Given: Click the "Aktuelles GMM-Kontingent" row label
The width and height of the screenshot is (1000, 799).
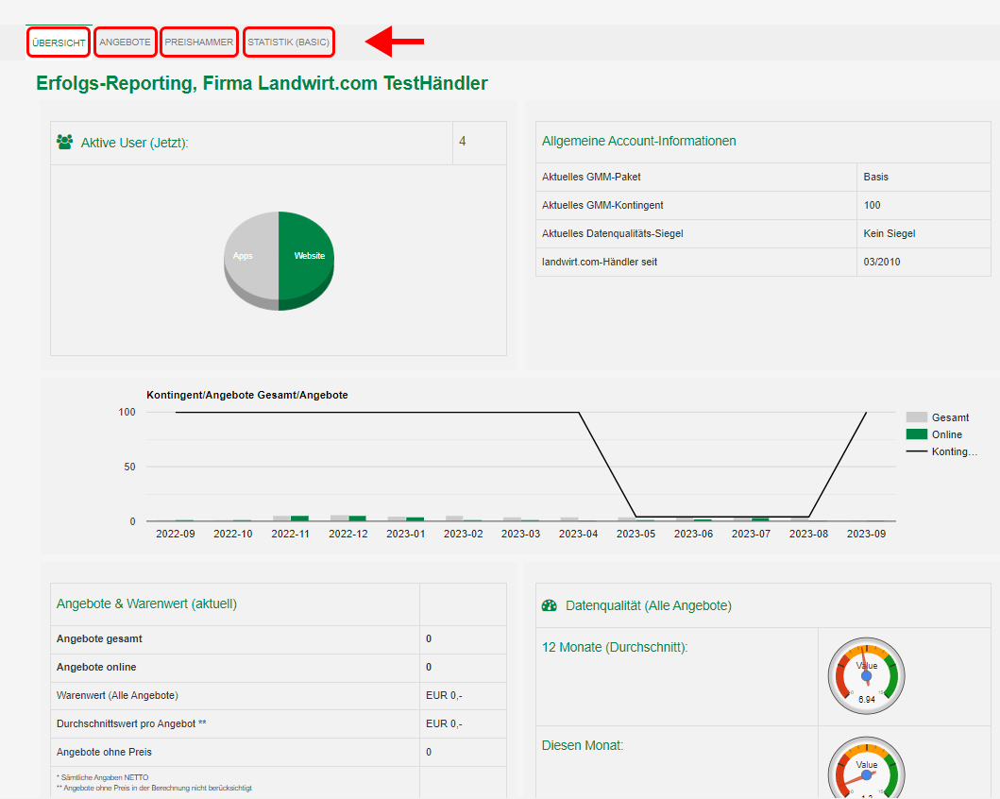Looking at the screenshot, I should point(602,205).
